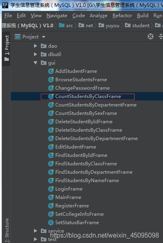Expand the dbutil folder
The image size is (163, 243).
pyautogui.click(x=36, y=54)
